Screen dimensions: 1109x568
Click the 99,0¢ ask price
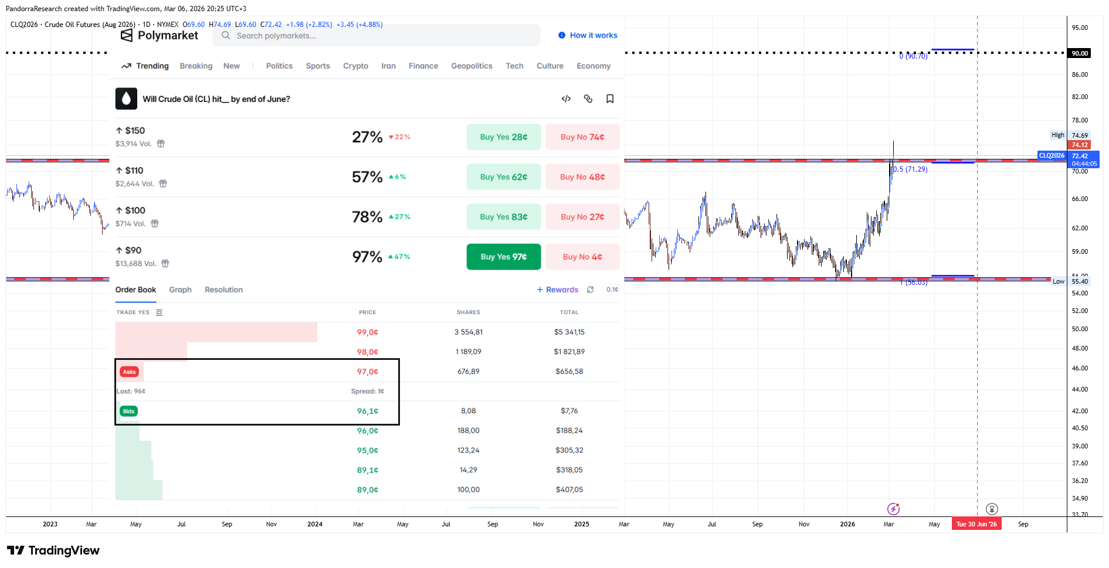368,332
